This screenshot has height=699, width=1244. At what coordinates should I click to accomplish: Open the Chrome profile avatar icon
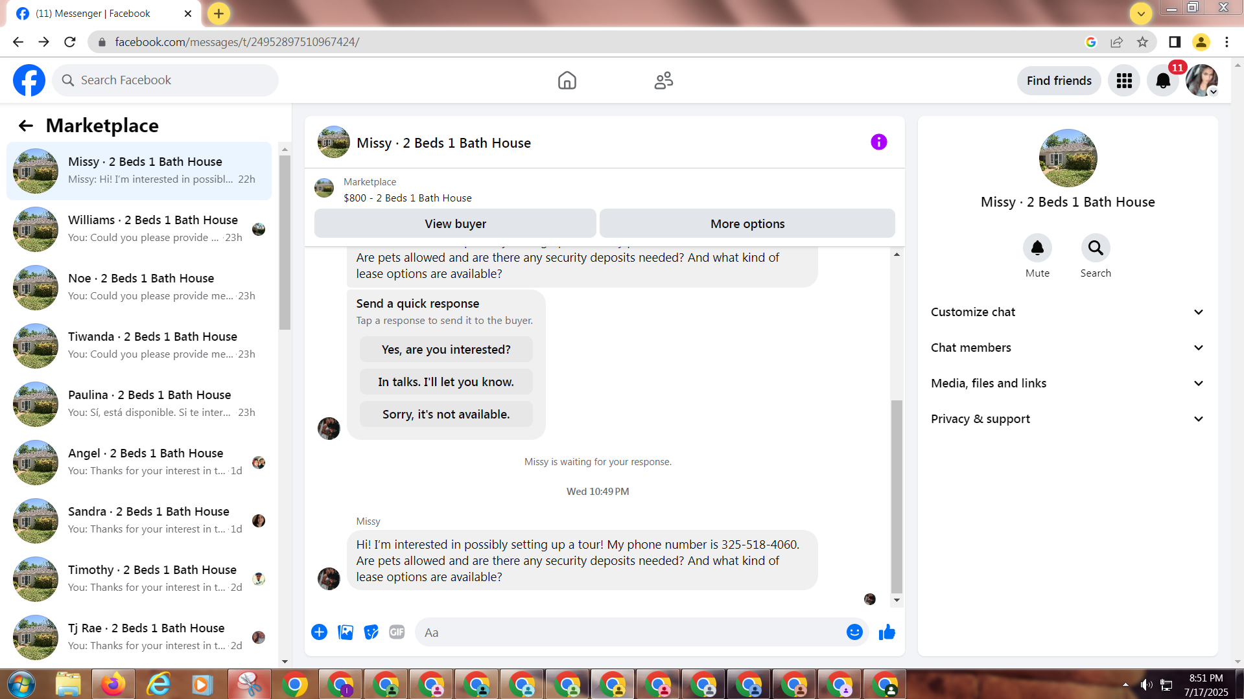(1201, 42)
